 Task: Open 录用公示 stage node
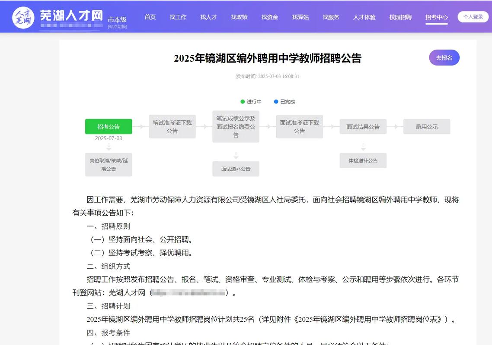(x=426, y=126)
